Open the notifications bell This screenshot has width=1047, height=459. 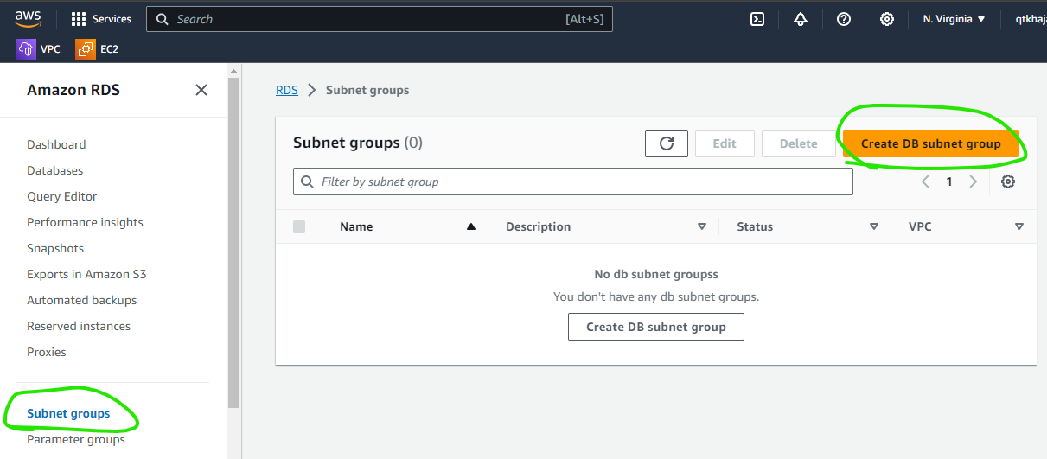click(x=801, y=19)
